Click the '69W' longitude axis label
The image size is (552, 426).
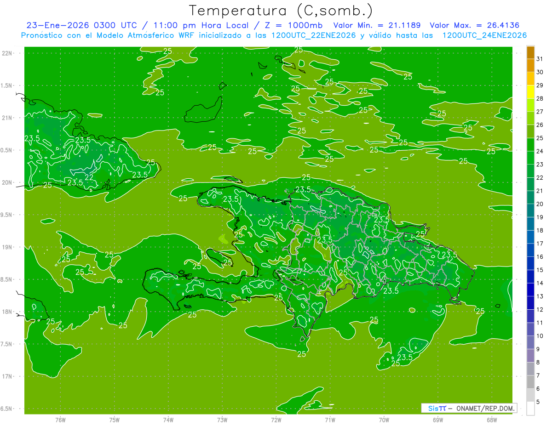click(x=438, y=420)
